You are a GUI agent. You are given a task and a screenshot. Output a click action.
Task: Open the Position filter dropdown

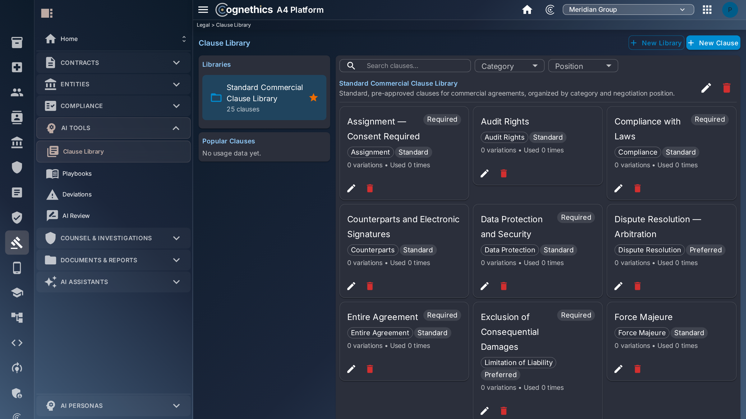pos(583,66)
